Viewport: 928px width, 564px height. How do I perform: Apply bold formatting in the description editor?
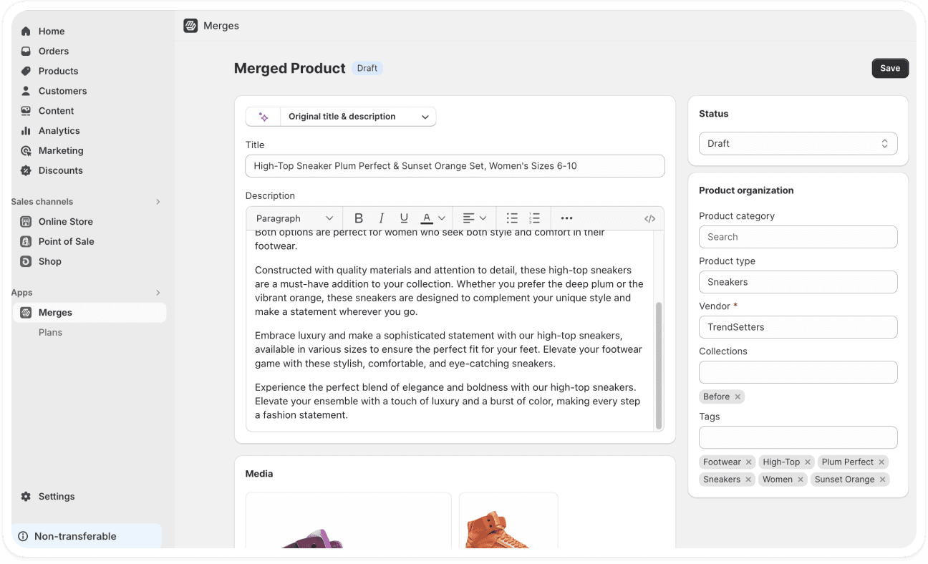pyautogui.click(x=359, y=218)
